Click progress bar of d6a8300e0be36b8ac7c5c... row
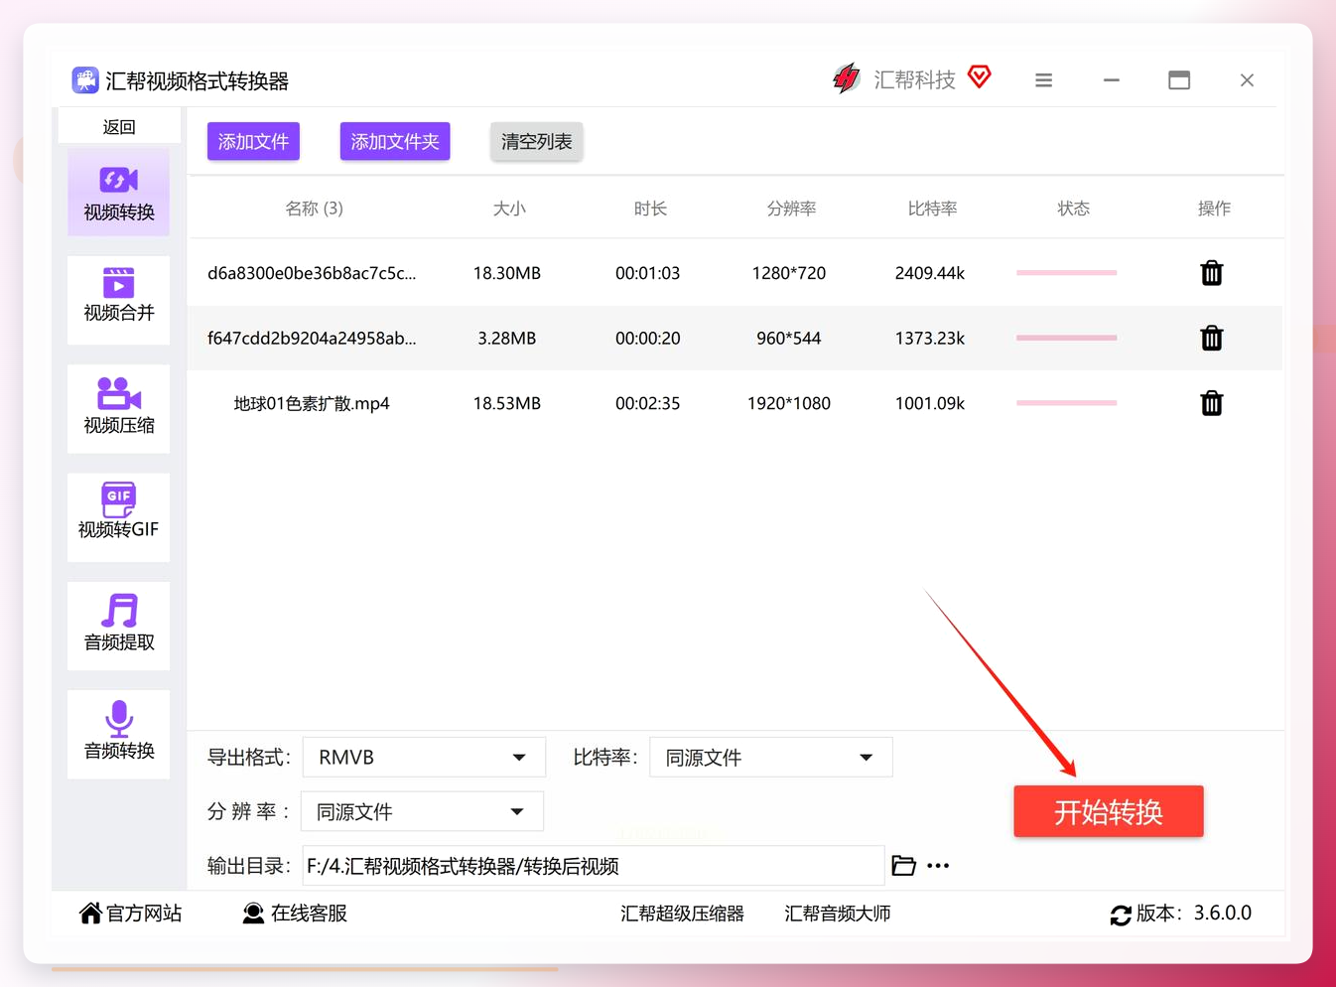 (x=1066, y=272)
